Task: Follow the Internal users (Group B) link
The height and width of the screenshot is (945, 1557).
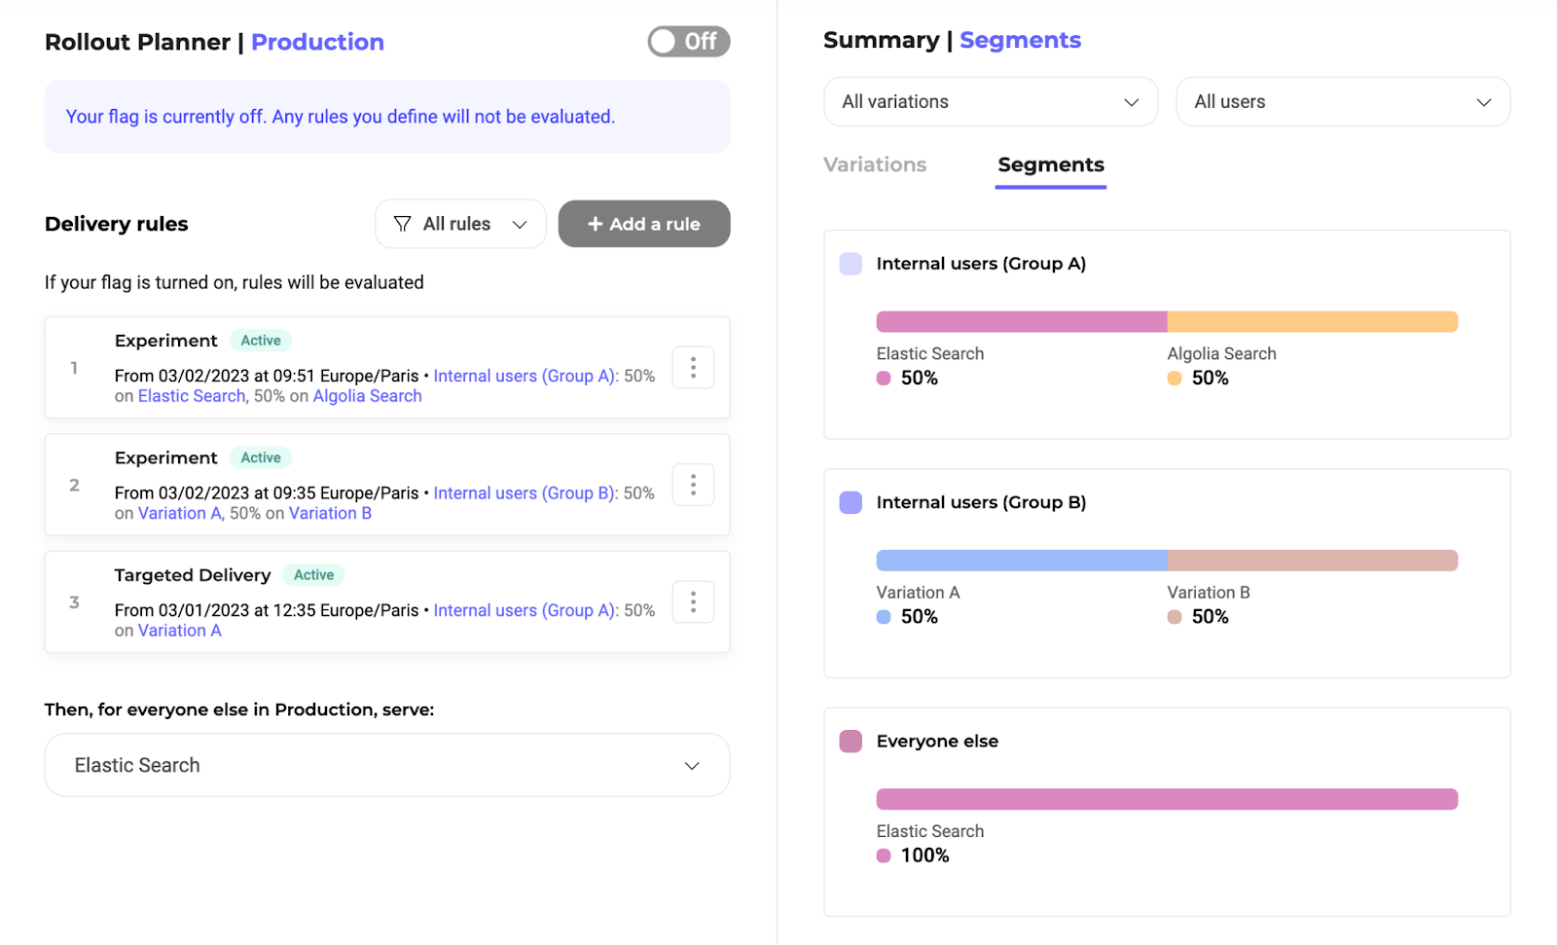Action: [525, 493]
